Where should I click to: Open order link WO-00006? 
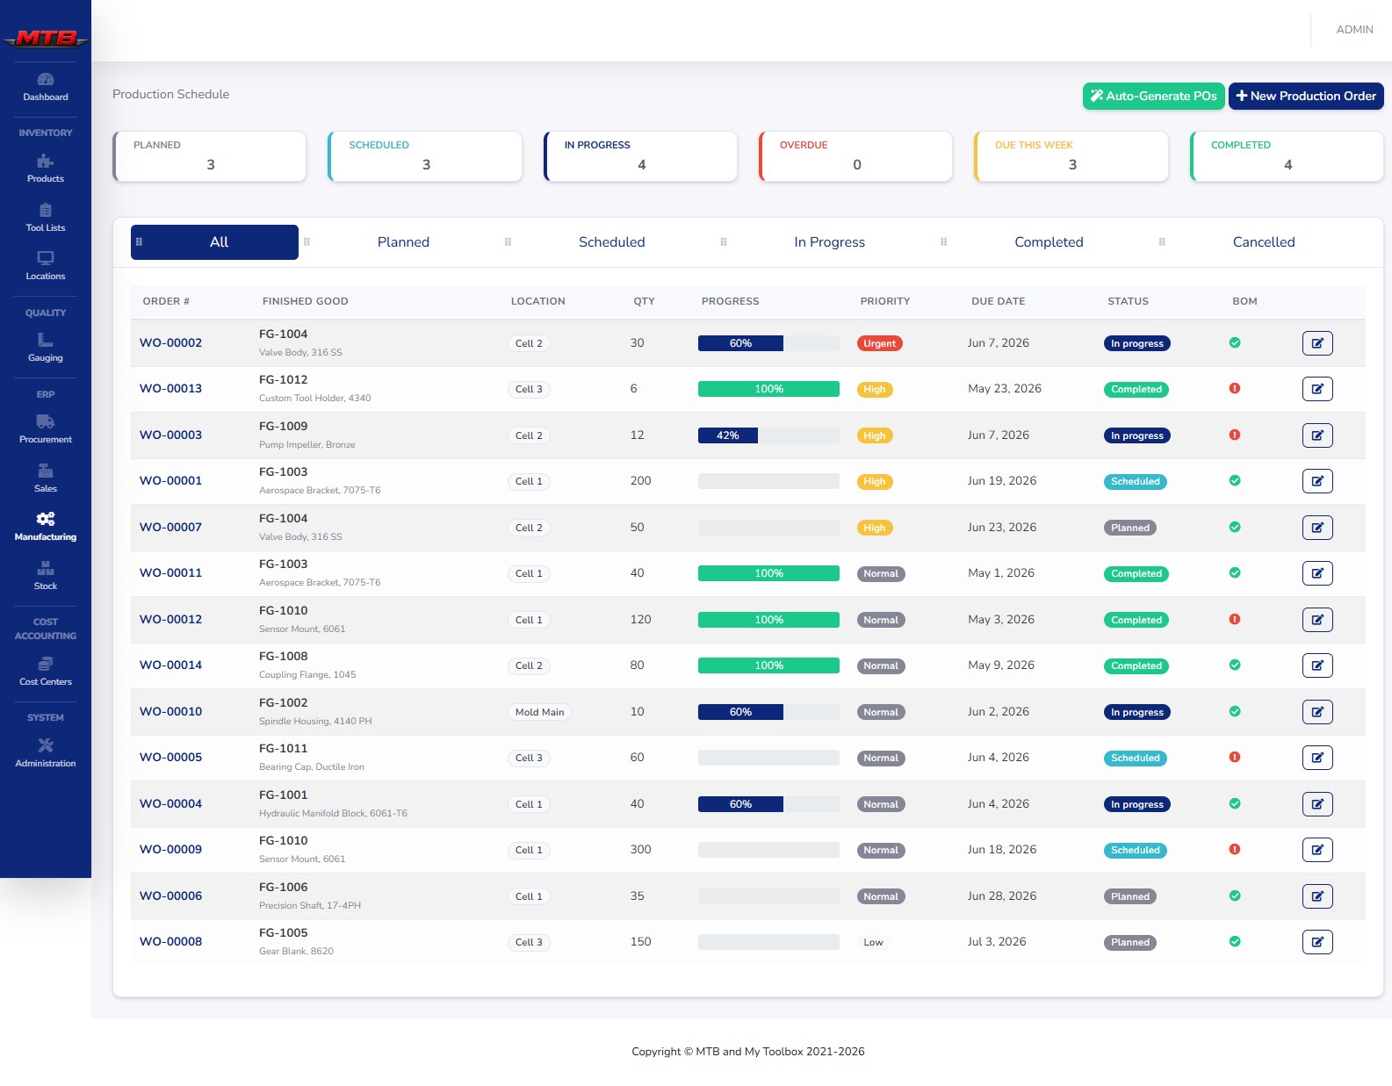[170, 895]
